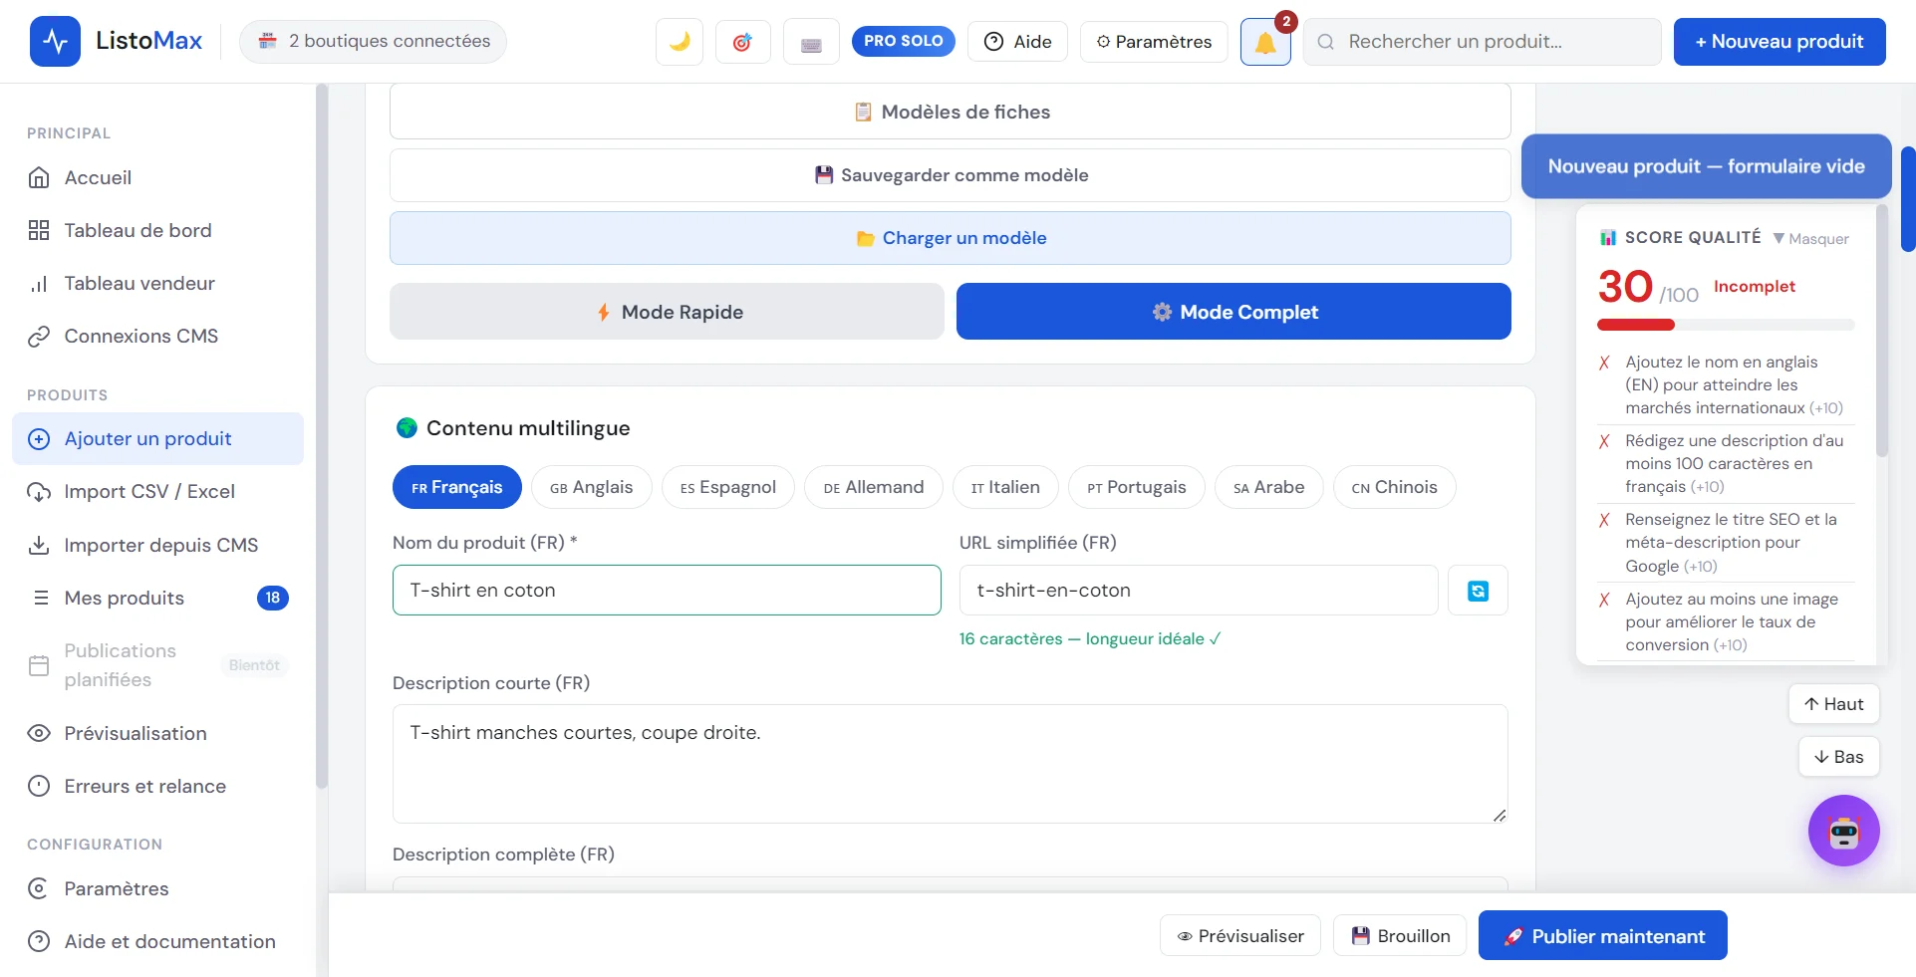
Task: Select Import CSV / Excel
Action: click(x=158, y=491)
